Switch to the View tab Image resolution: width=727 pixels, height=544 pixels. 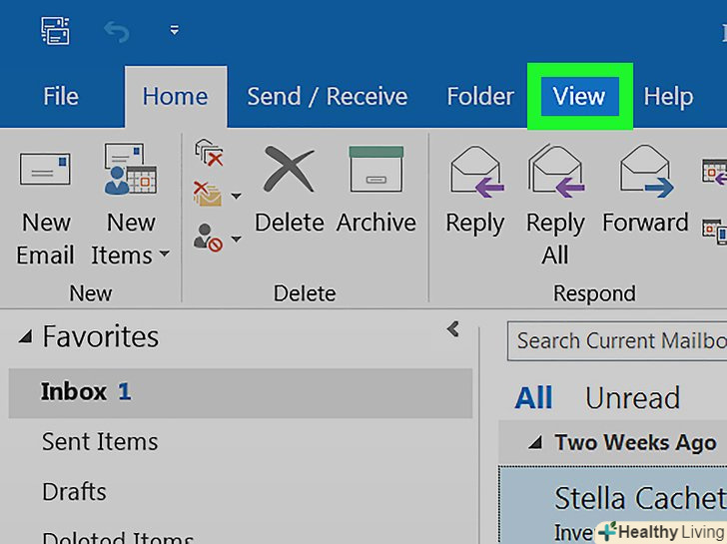(x=579, y=97)
